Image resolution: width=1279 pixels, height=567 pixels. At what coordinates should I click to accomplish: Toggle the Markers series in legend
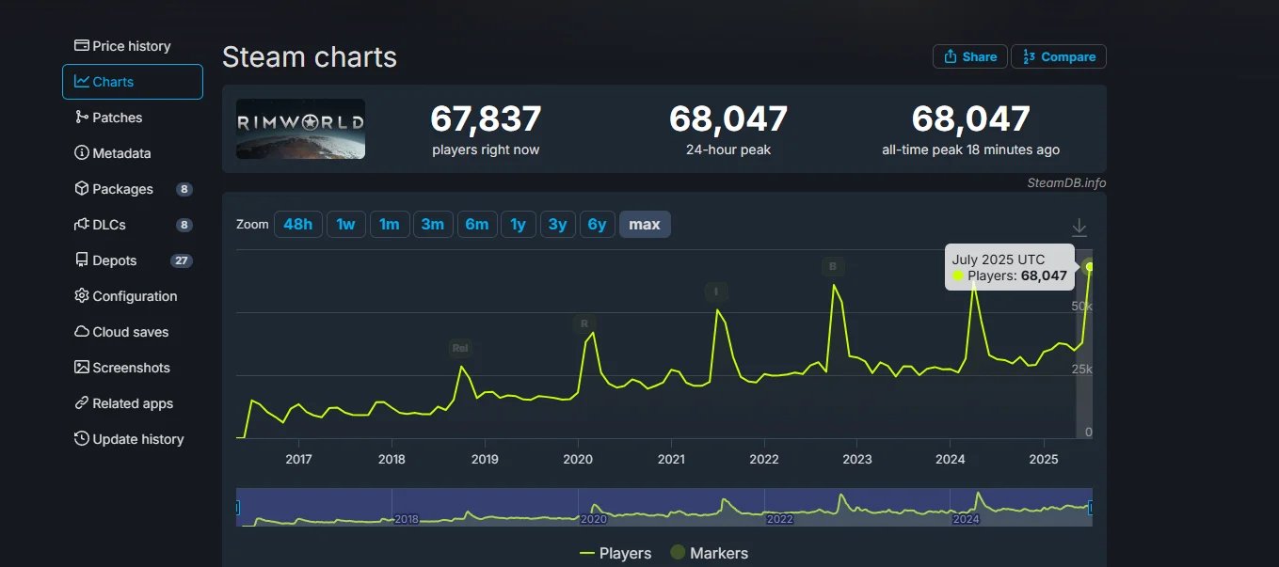tap(709, 553)
